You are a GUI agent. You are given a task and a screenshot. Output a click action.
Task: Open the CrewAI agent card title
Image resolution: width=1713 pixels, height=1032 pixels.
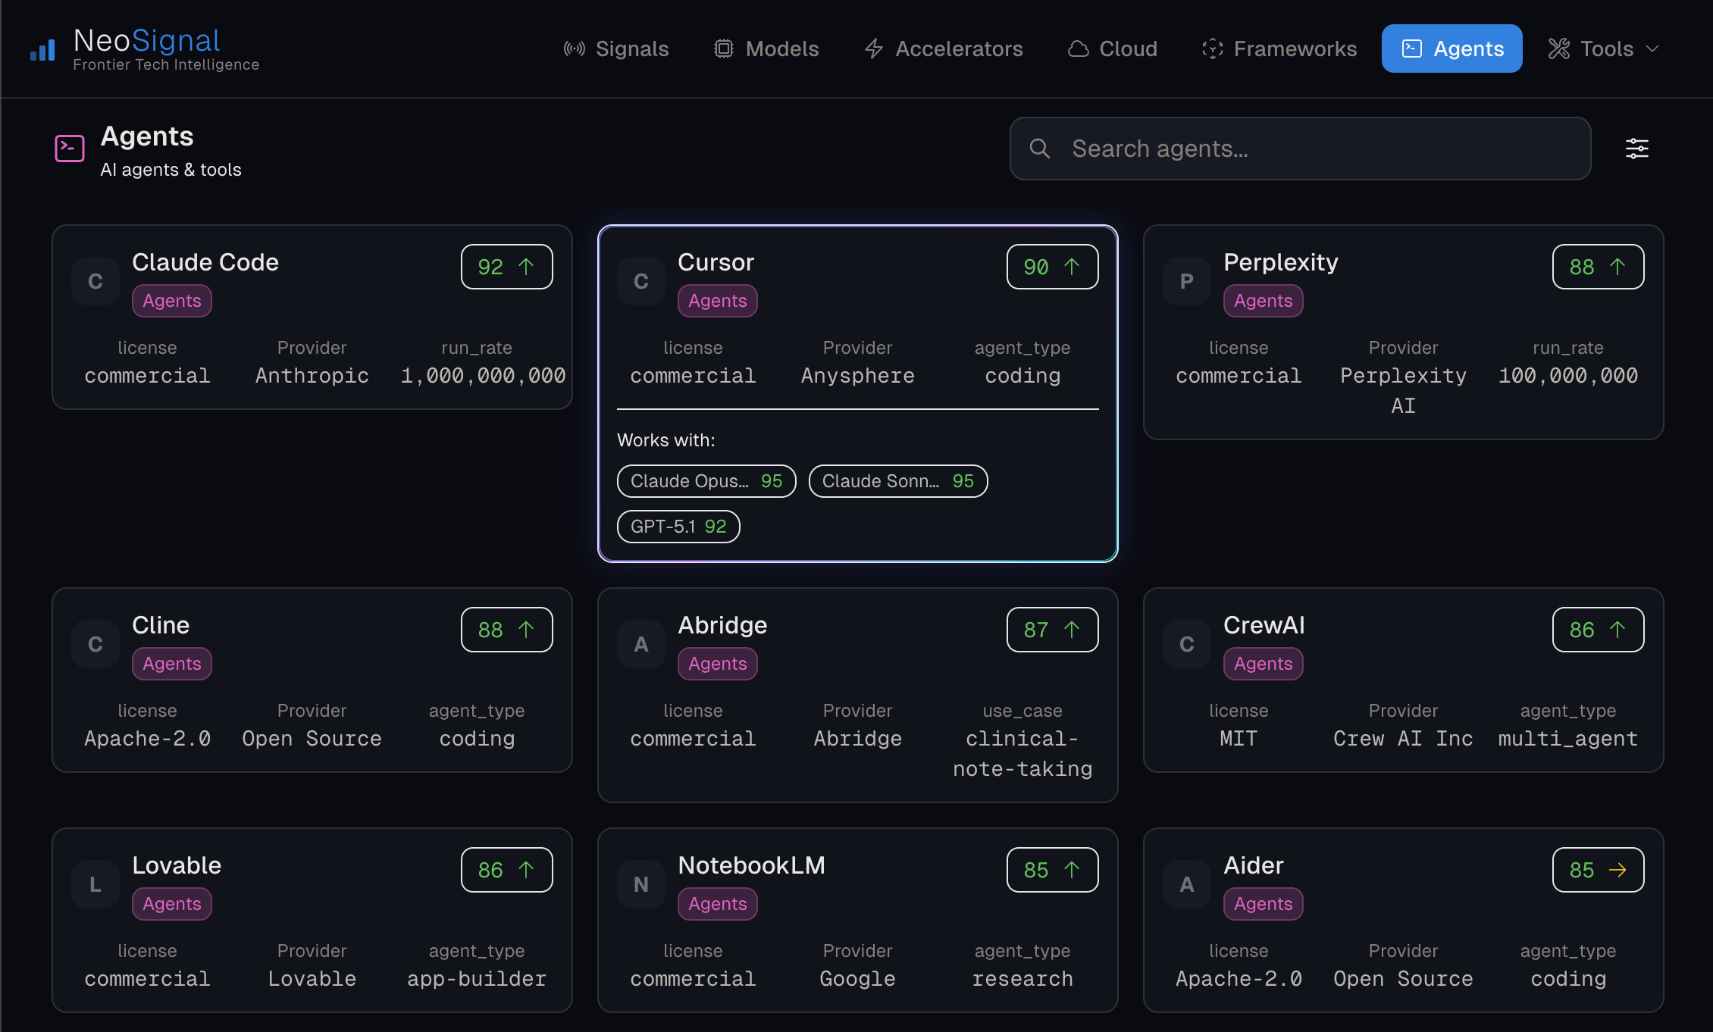pyautogui.click(x=1264, y=625)
